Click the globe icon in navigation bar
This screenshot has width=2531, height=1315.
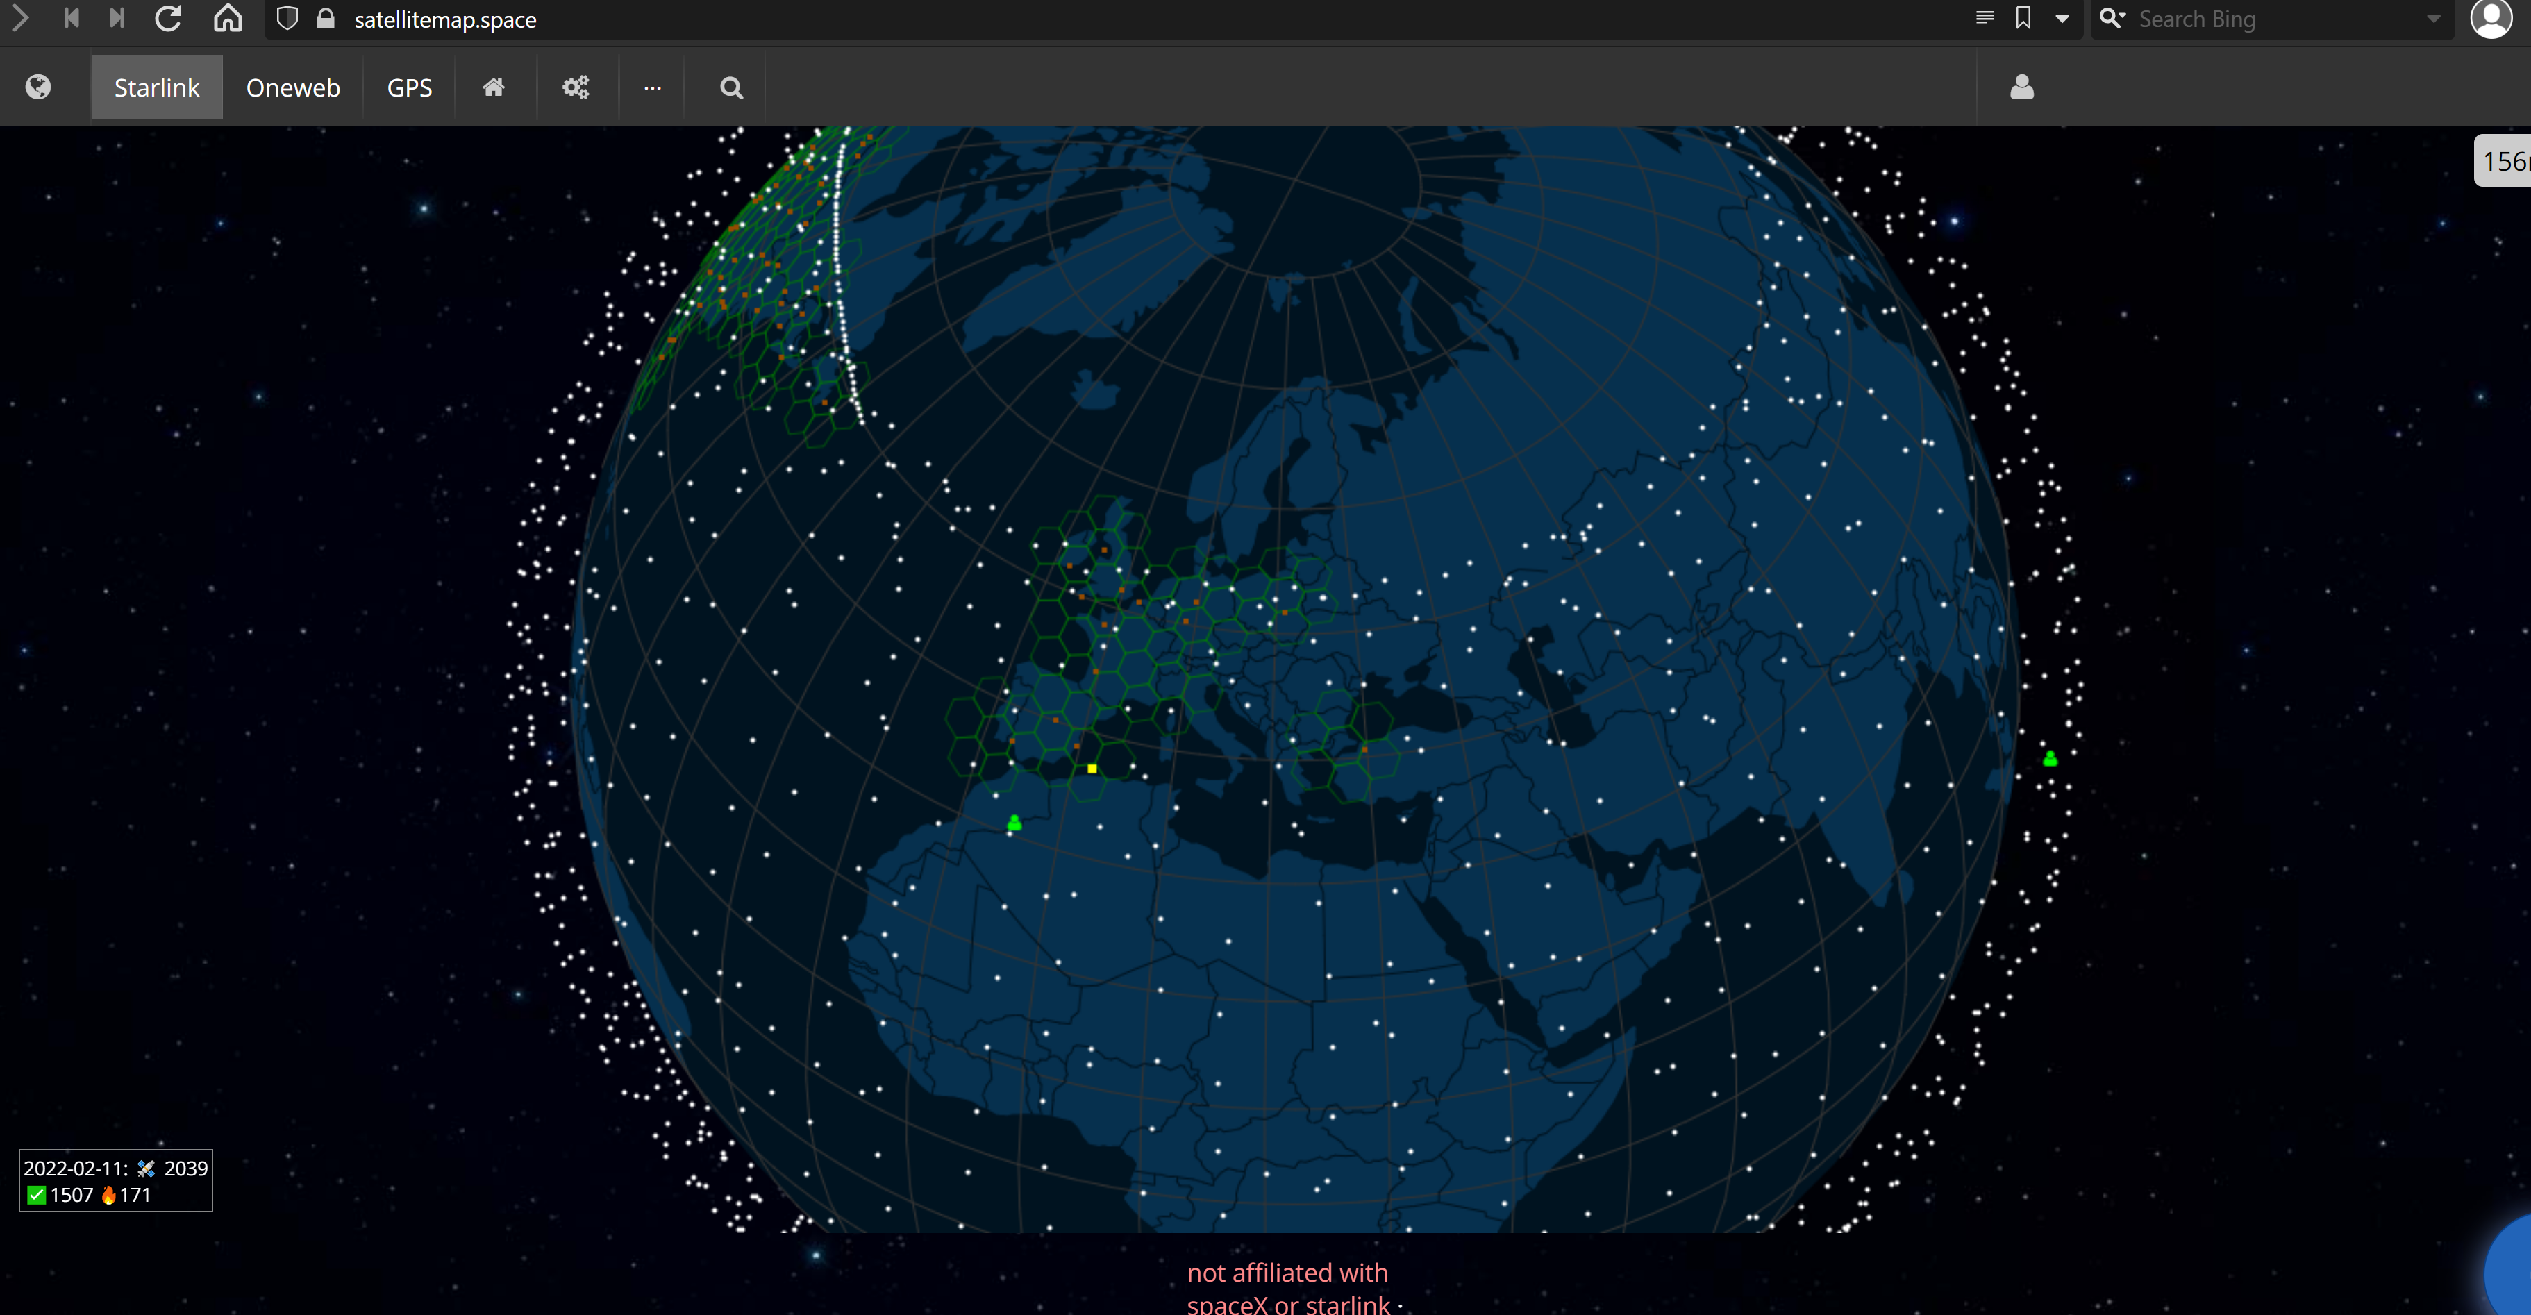coord(38,87)
